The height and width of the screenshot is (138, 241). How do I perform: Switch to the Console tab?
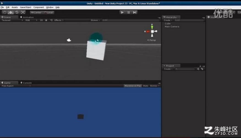(x=26, y=83)
